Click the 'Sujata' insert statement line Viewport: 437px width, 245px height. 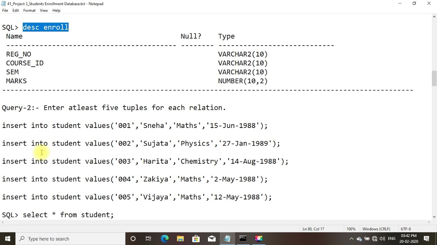[x=141, y=144]
